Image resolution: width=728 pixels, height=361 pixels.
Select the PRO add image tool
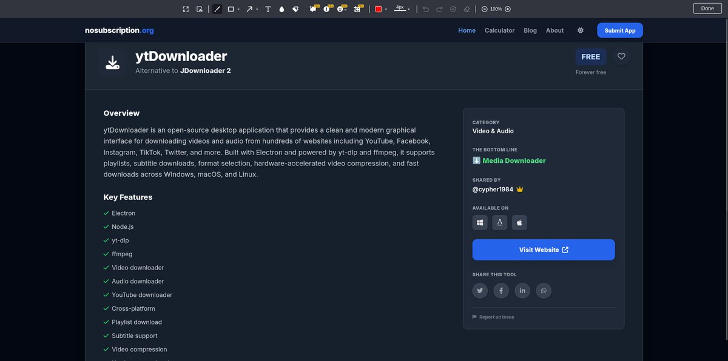[358, 8]
